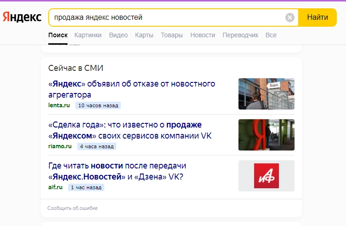346x226 pixels.
Task: Click "Сообщить об ошибке" link
Action: coord(73,208)
